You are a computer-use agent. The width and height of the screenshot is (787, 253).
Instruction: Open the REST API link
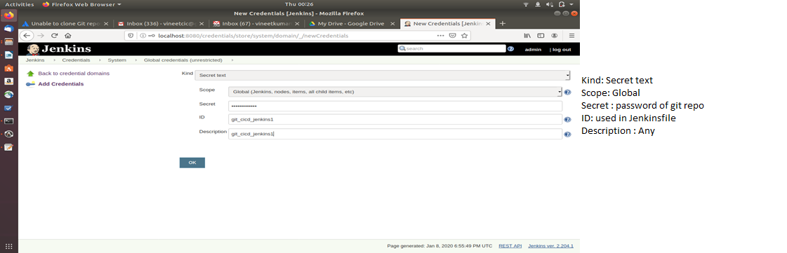coord(510,246)
